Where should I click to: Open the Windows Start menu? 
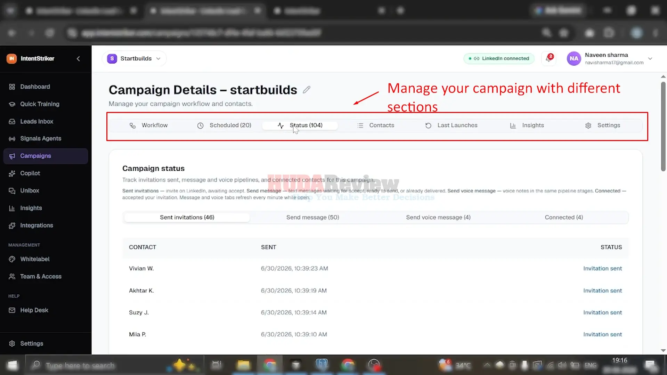pos(13,365)
